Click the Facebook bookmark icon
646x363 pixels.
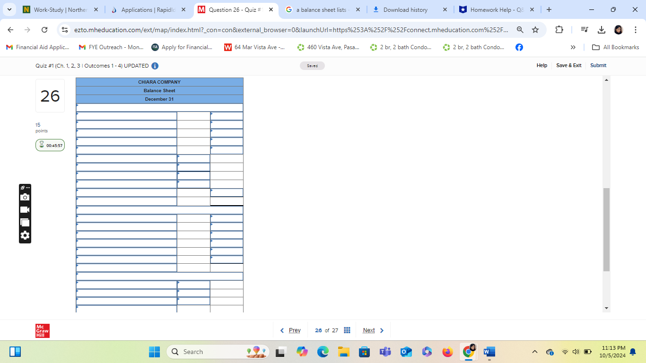coord(519,47)
